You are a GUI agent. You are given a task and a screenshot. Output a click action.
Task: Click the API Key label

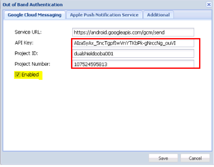tap(24, 43)
